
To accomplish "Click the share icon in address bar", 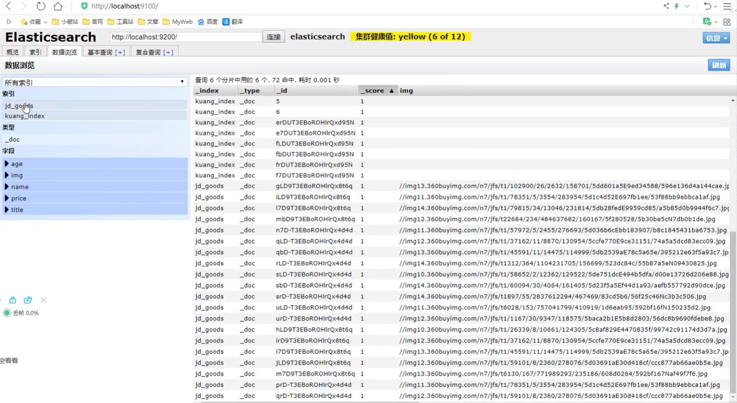I will point(666,6).
